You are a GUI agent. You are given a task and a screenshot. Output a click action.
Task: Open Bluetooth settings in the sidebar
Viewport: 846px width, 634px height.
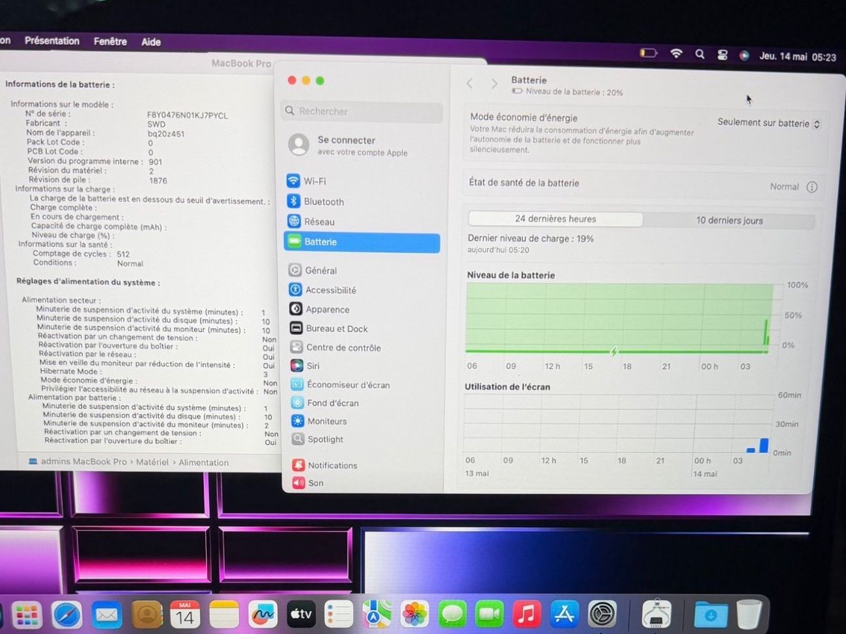pyautogui.click(x=315, y=202)
